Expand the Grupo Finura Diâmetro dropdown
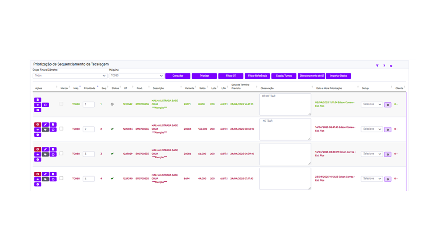444x250 pixels. tap(70, 76)
